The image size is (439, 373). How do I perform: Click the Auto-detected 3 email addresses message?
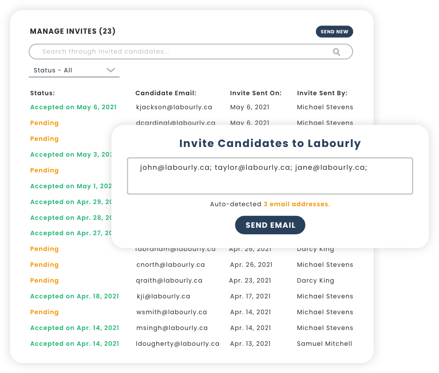coord(270,204)
